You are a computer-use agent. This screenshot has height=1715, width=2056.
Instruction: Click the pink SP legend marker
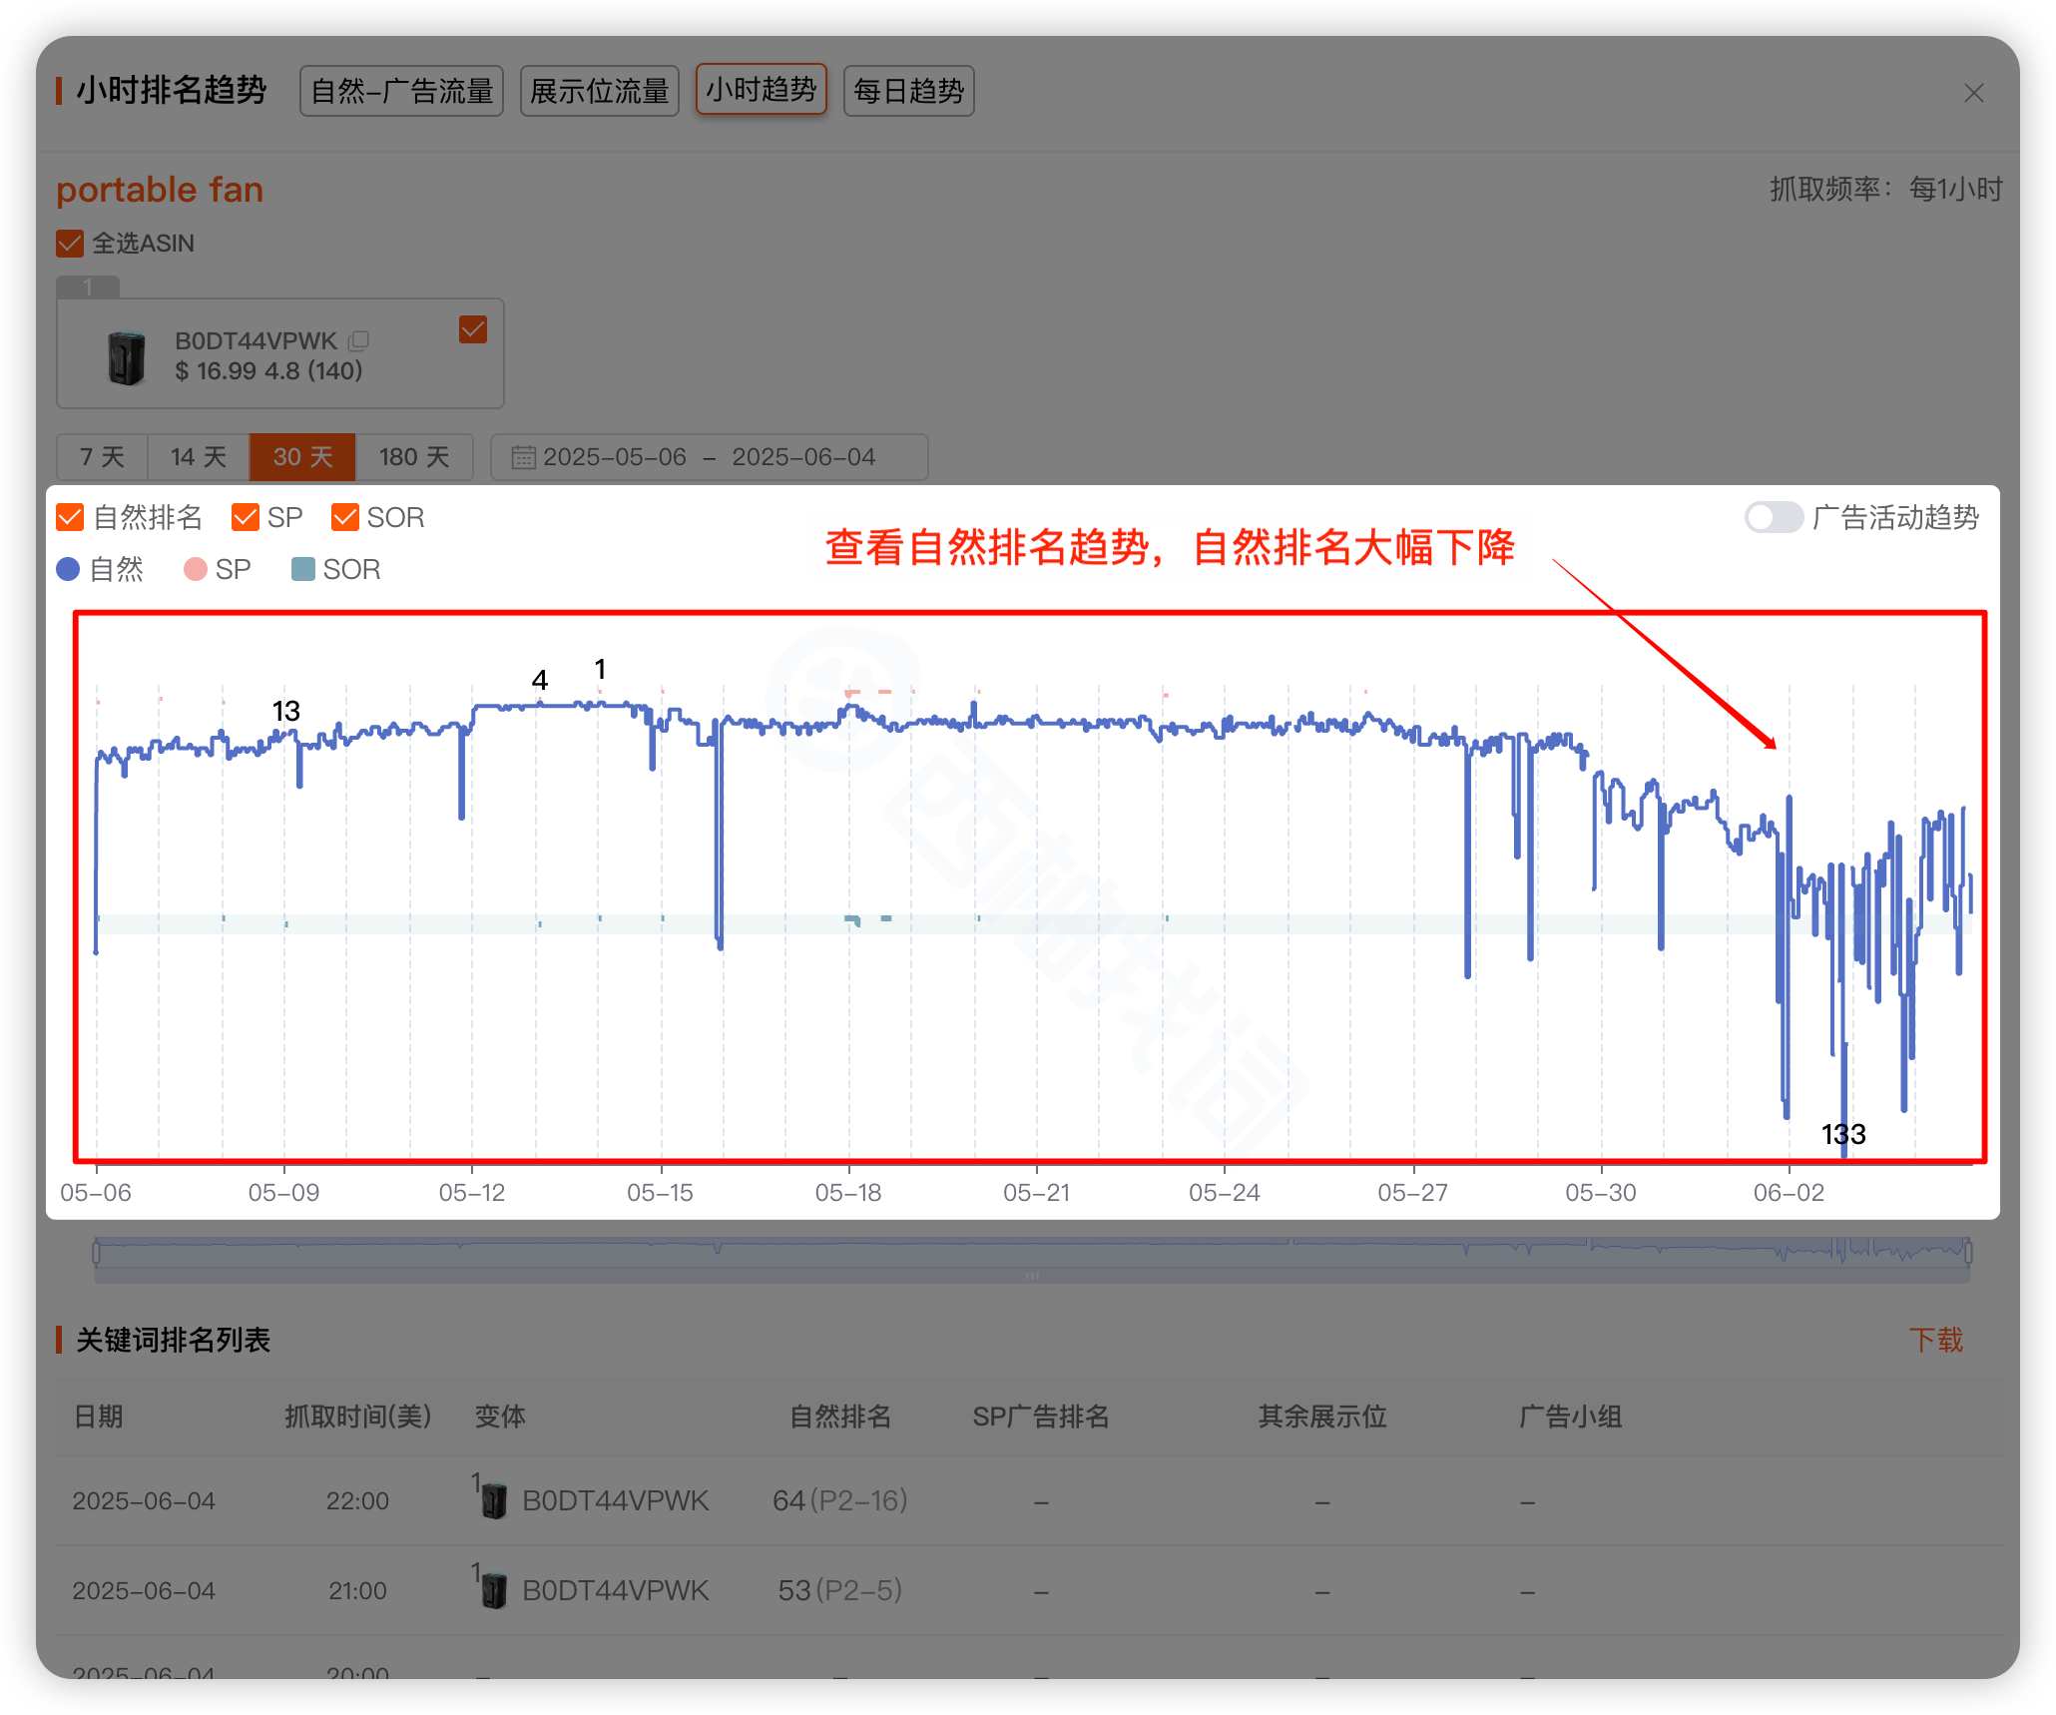196,569
